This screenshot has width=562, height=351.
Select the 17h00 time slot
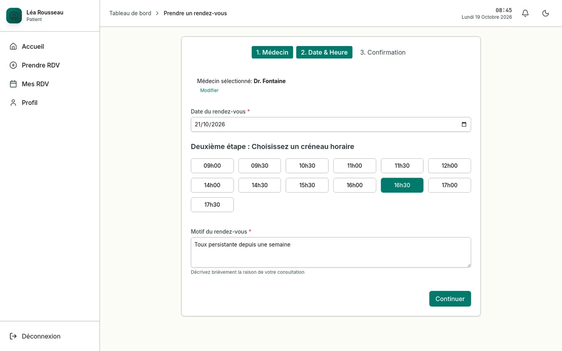click(x=450, y=185)
